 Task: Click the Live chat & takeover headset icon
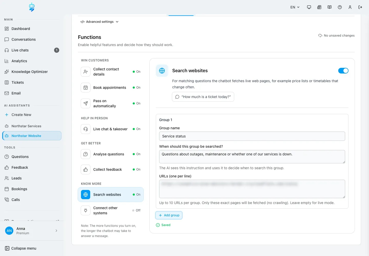86,129
